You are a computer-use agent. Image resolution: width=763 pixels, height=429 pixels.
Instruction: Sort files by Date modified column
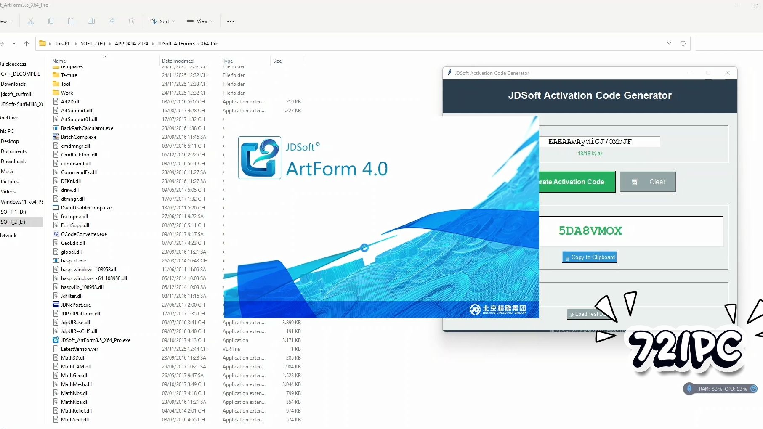point(178,61)
